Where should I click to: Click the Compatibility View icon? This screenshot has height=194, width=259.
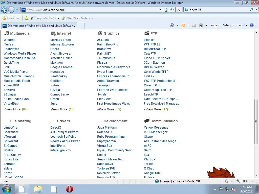pos(166,10)
